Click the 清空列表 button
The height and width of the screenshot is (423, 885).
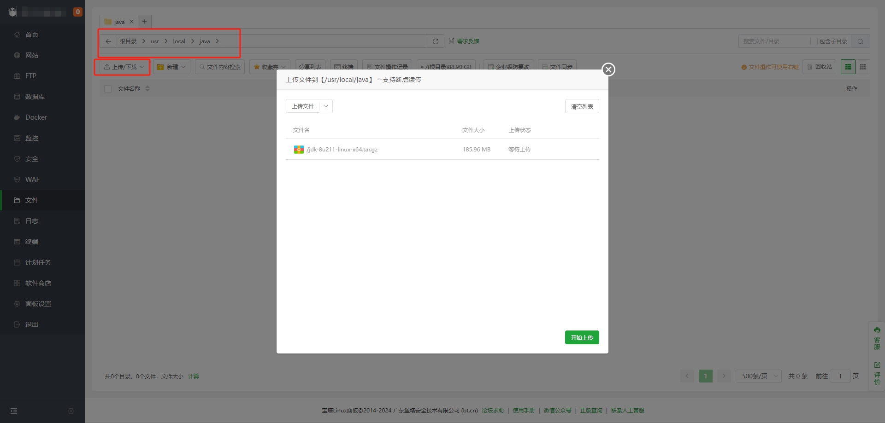582,106
